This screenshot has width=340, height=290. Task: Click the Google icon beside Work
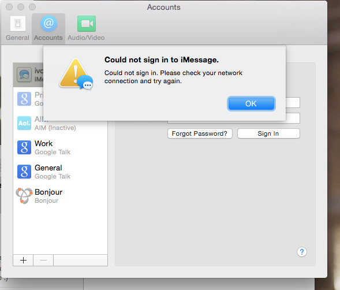(x=24, y=147)
